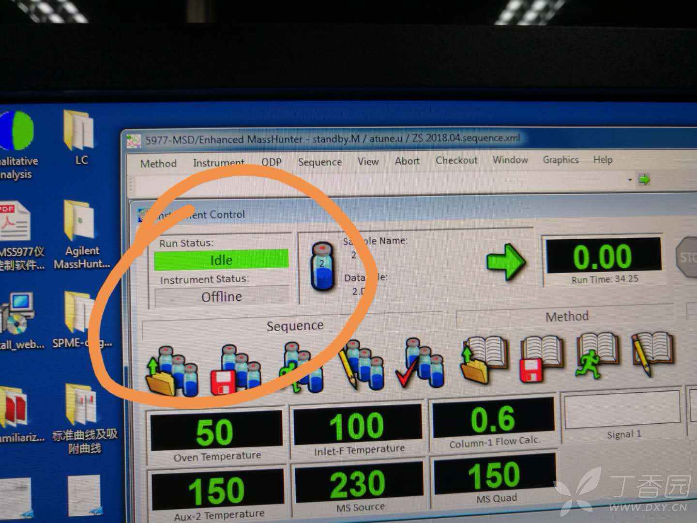Open the Help menu
This screenshot has height=523, width=697.
tap(603, 159)
